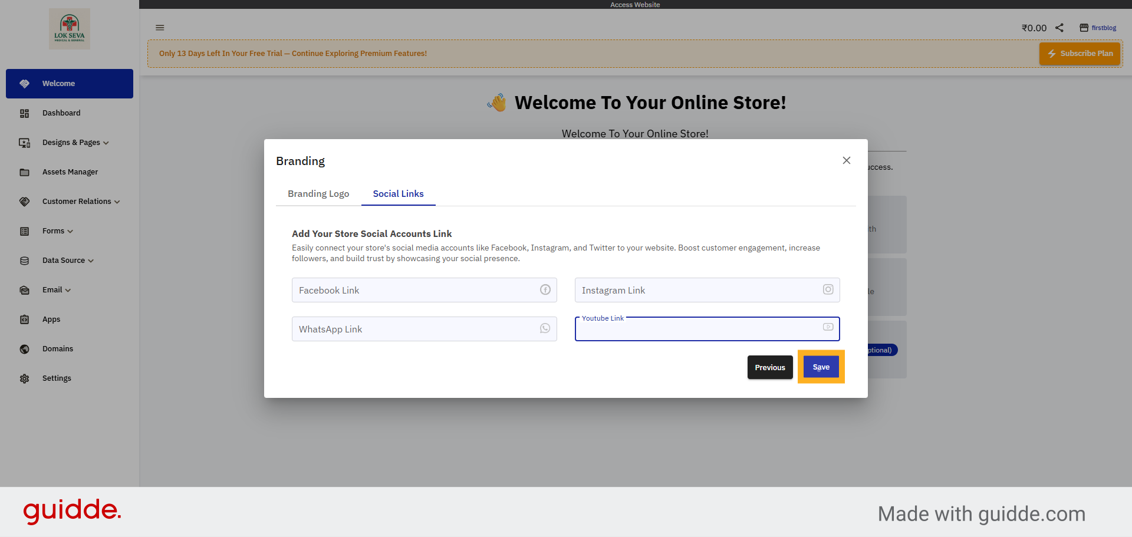Click the Lok Seva store logo
Viewport: 1132px width, 537px height.
coord(70,28)
